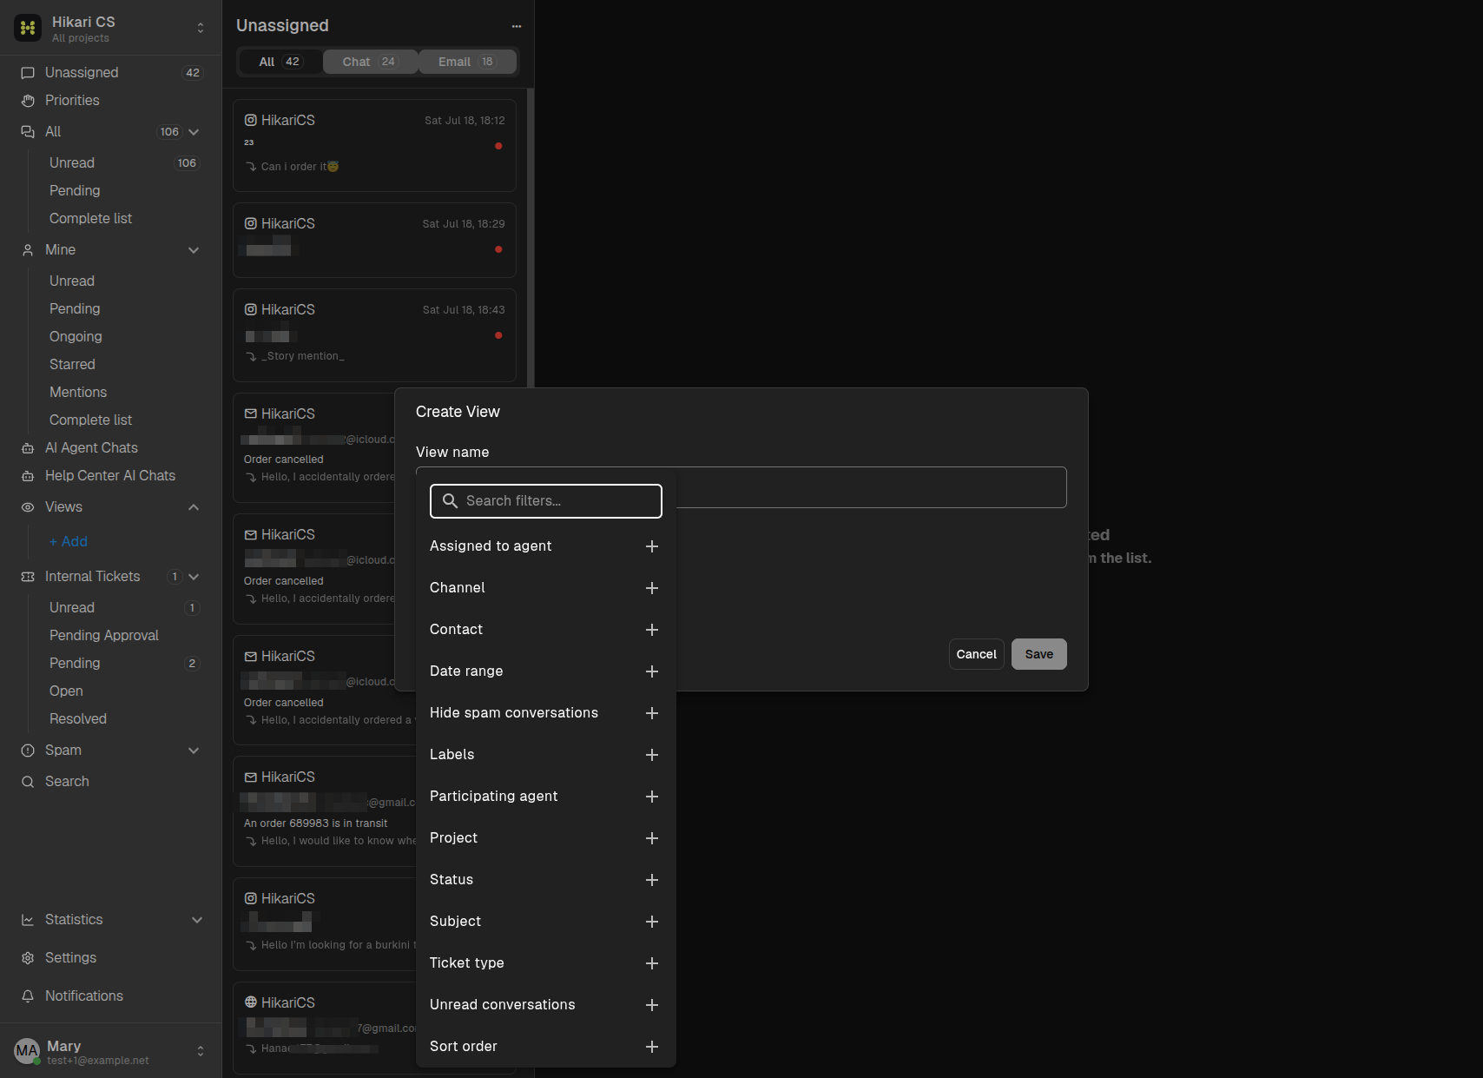Add the Labels filter with plus
Screen dimensions: 1483x1078
pyautogui.click(x=652, y=755)
